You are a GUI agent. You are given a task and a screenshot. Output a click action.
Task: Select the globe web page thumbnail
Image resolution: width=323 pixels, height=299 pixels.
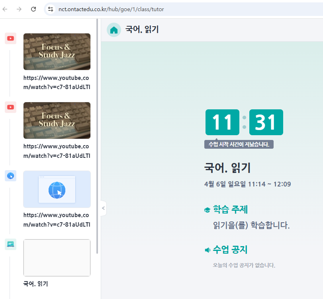[57, 189]
